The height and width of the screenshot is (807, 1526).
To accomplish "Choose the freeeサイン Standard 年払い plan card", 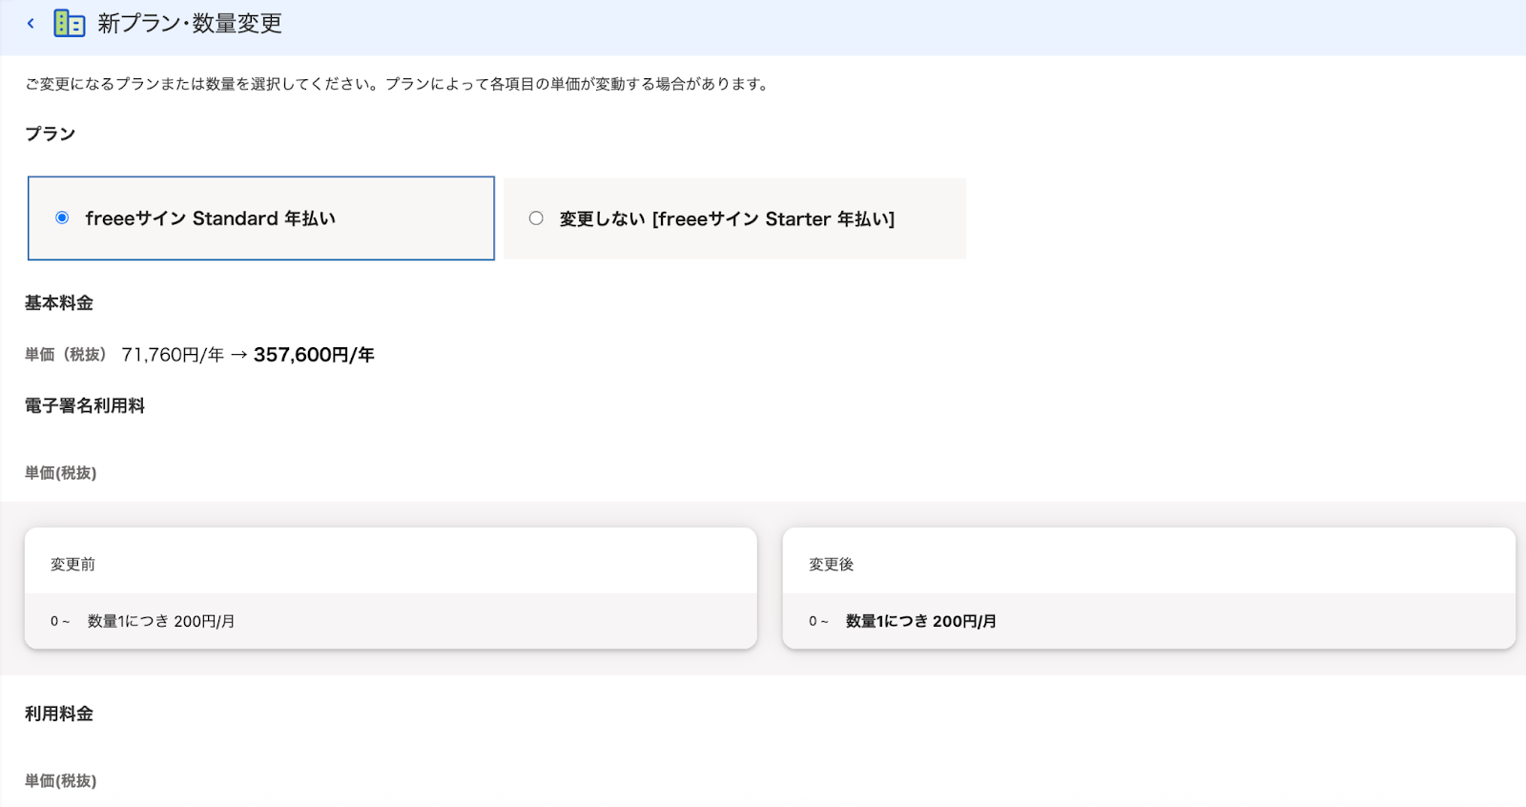I will [261, 218].
